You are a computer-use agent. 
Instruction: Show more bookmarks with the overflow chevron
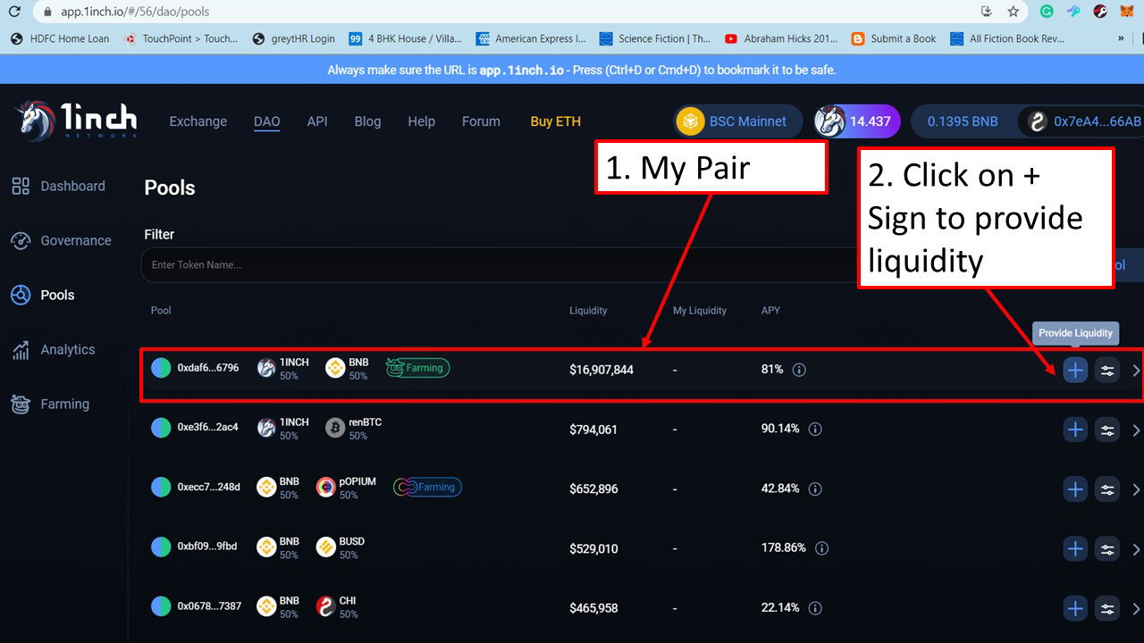pos(1121,38)
